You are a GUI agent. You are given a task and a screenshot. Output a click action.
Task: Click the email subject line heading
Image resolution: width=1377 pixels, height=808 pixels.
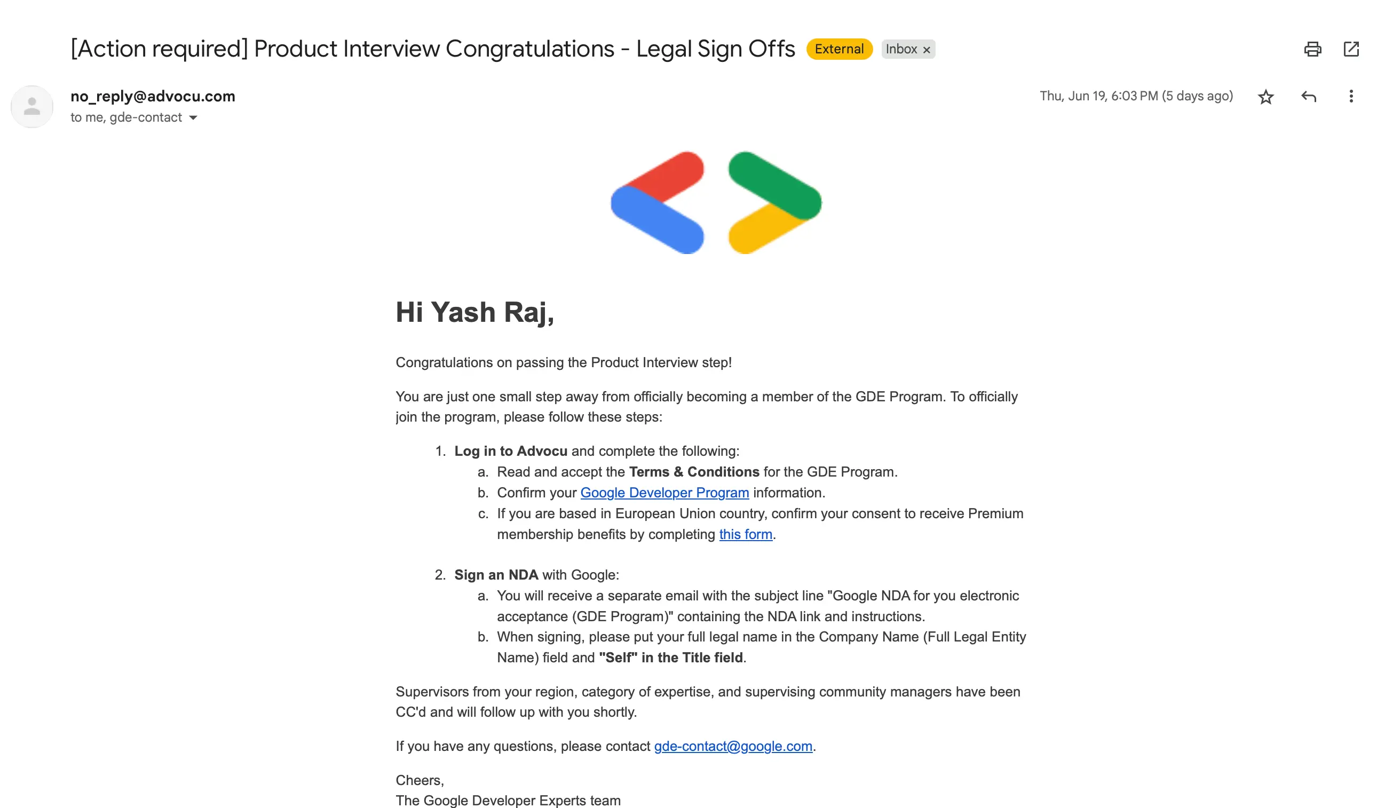[x=433, y=49]
